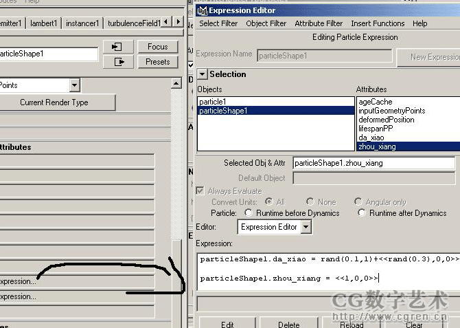Click the output connection arrow icon
Image resolution: width=460 pixels, height=328 pixels.
coord(118,62)
